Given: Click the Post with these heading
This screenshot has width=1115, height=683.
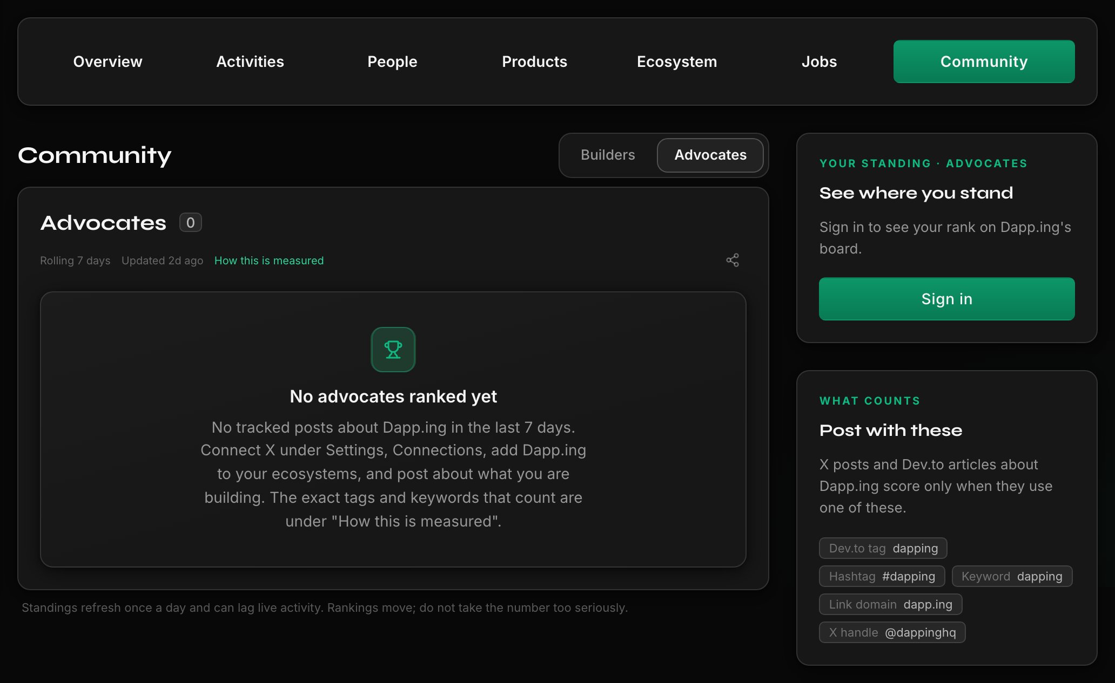Looking at the screenshot, I should (x=891, y=430).
